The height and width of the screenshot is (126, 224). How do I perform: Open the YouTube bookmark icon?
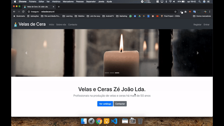pos(157,16)
